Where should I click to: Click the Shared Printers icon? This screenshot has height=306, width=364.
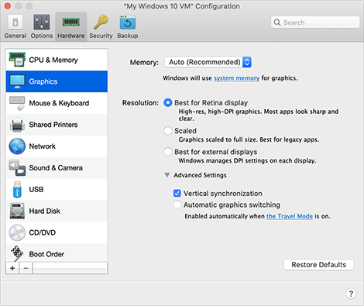click(17, 125)
